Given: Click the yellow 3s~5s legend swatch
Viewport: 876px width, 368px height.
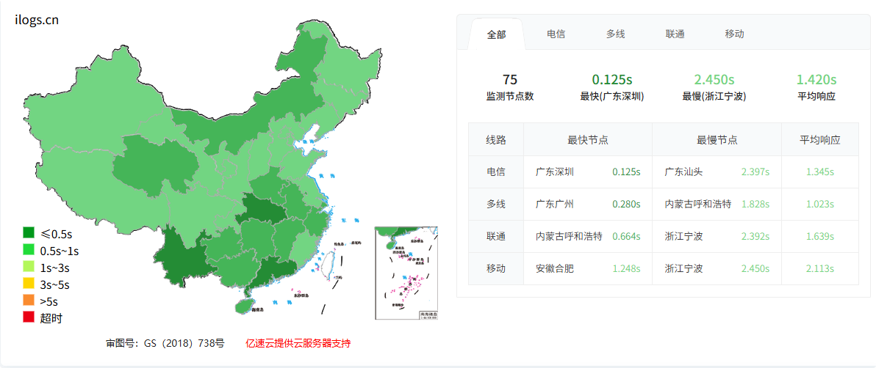Looking at the screenshot, I should point(29,284).
